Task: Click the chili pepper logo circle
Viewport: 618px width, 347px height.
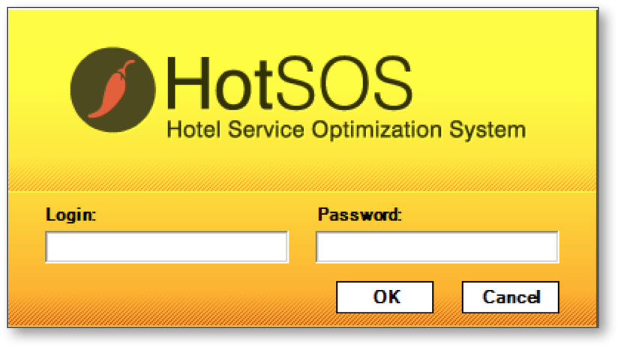Action: coord(112,90)
